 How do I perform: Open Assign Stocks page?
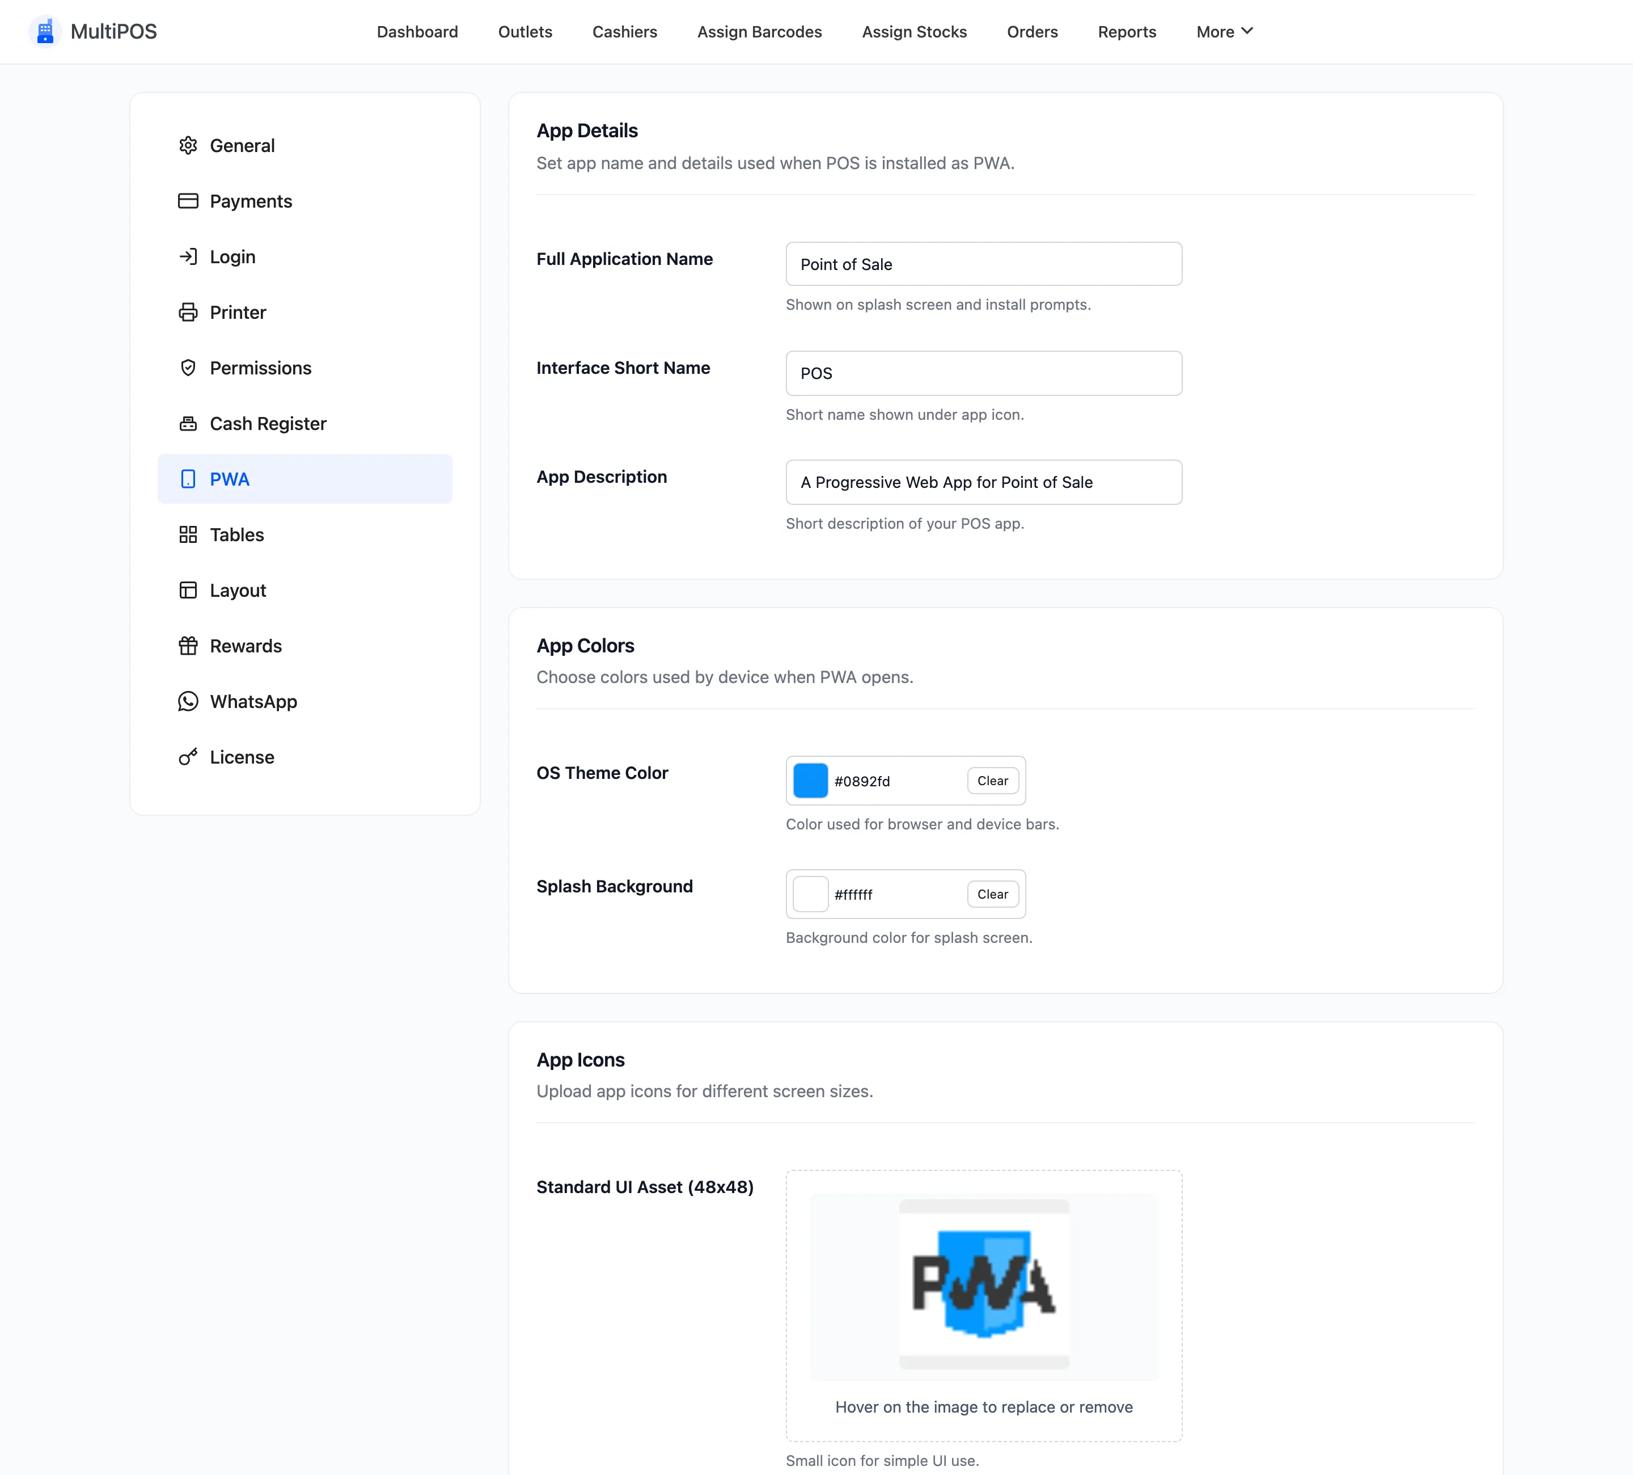click(913, 32)
